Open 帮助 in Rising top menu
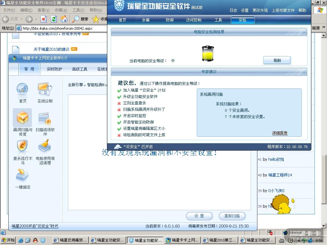The image size is (327, 245). [x=302, y=11]
